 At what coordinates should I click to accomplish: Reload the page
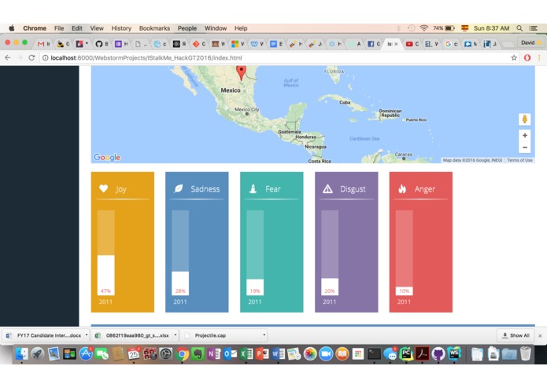tap(31, 58)
